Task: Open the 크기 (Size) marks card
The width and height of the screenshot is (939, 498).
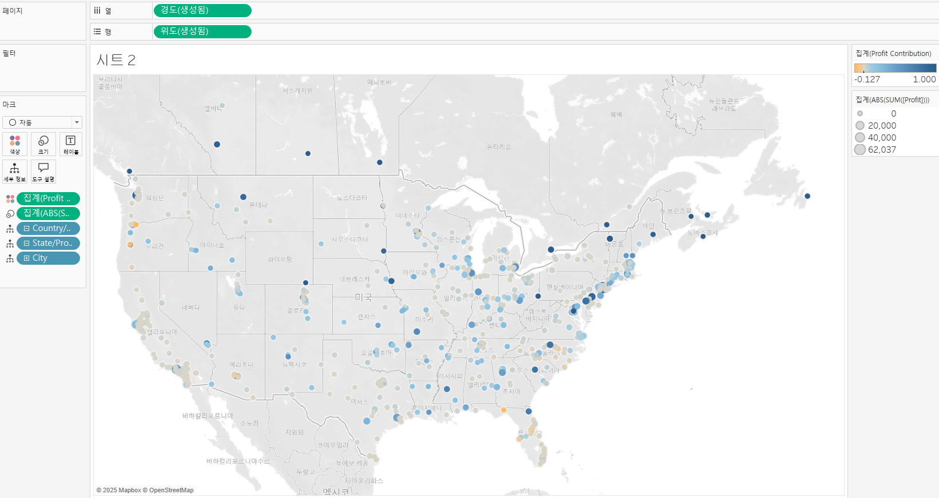Action: click(43, 144)
